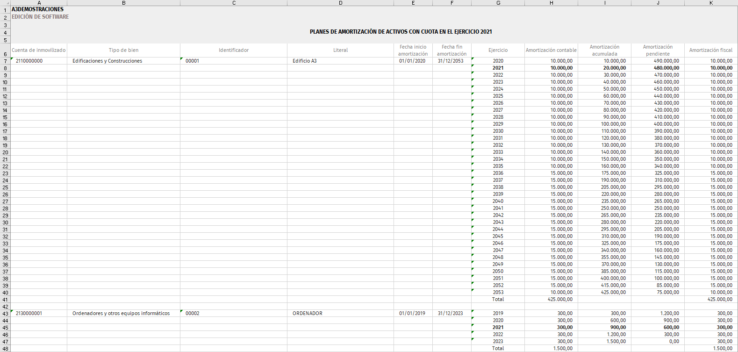
Task: Select the ORDENADOR cell
Action: point(340,313)
